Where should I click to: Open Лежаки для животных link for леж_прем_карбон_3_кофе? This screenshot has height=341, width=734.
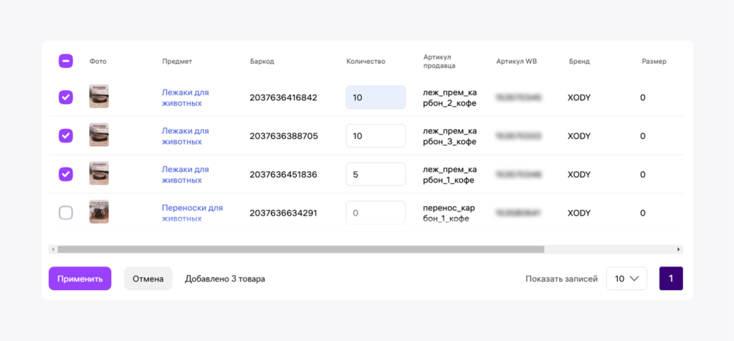(186, 135)
